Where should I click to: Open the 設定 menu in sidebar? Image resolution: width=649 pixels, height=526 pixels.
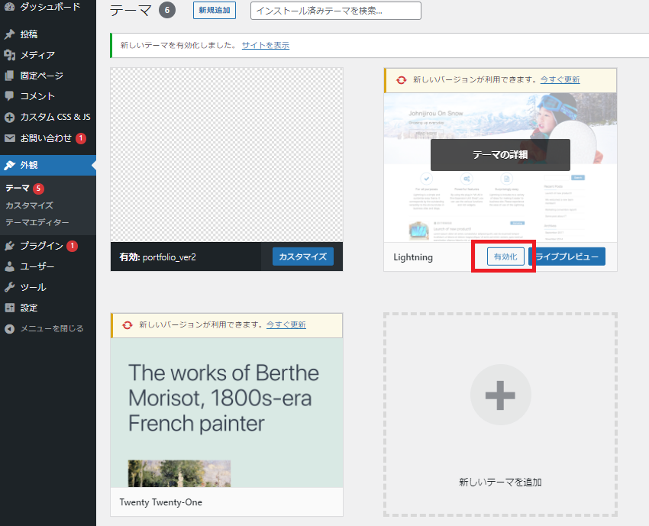29,308
